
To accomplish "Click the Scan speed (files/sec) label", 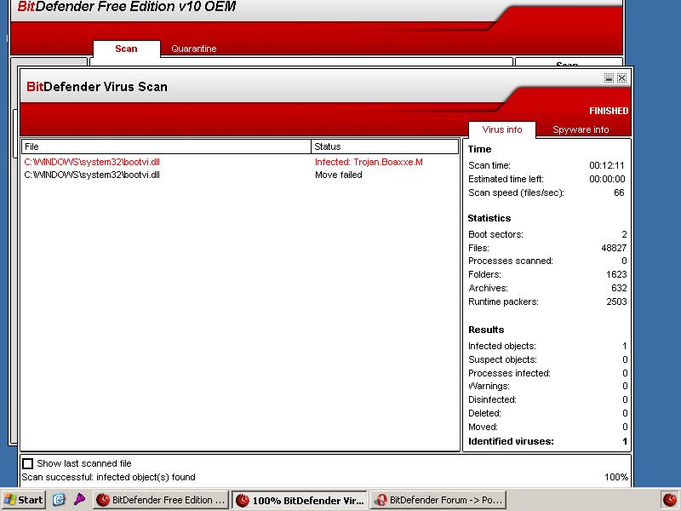I will click(x=516, y=192).
